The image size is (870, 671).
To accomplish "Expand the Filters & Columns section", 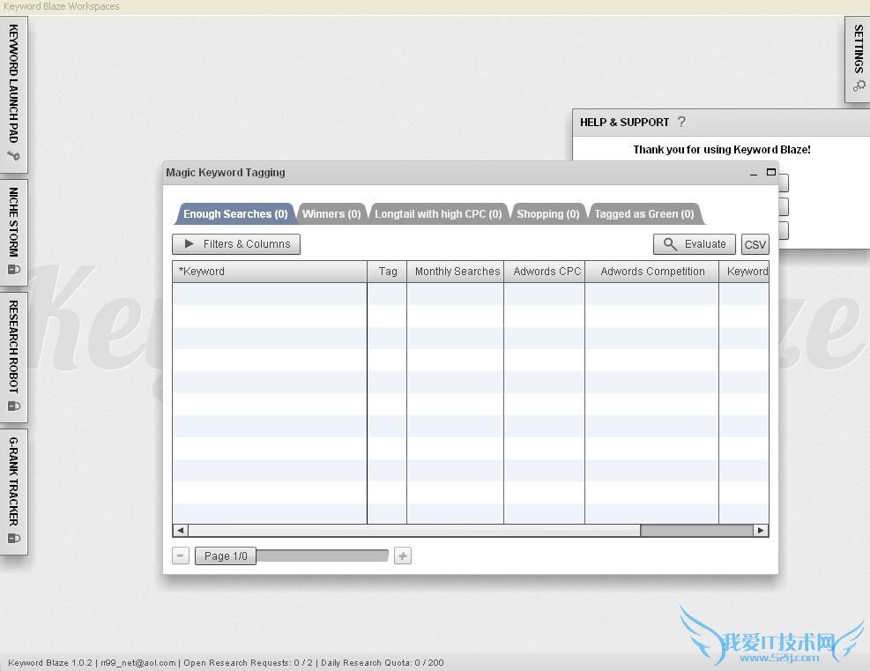I will (x=236, y=244).
